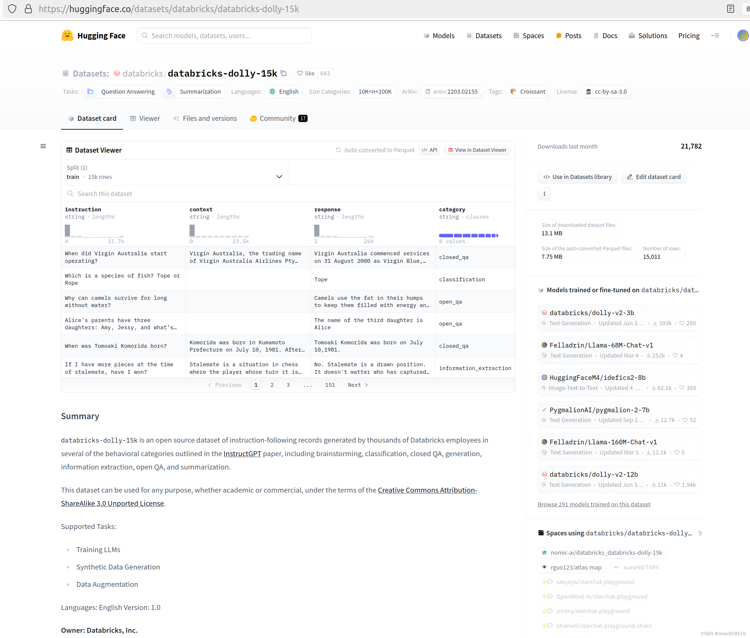
Task: Click the padlock icon in the address bar
Action: click(x=28, y=9)
